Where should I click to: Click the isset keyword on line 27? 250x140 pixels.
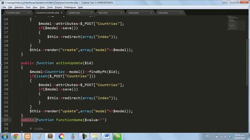(42, 76)
